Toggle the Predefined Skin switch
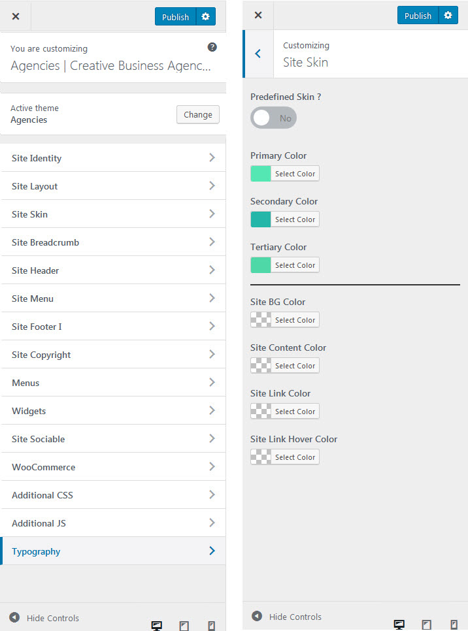The height and width of the screenshot is (631, 468). click(x=273, y=118)
